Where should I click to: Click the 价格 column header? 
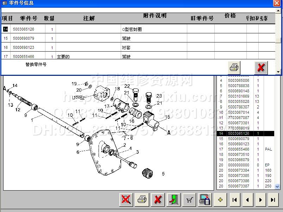pyautogui.click(x=230, y=16)
